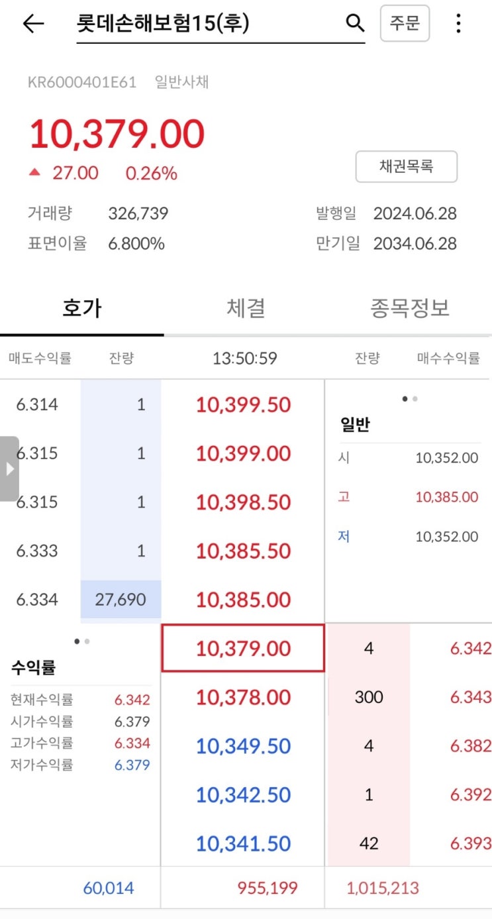Select the current price 10,379.00 row
492x919 pixels.
[x=243, y=649]
